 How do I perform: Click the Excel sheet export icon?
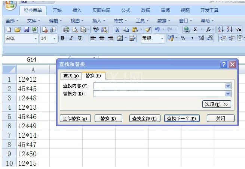(35, 29)
